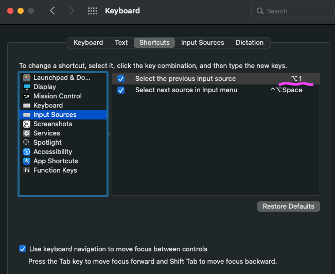This screenshot has height=274, width=335.
Task: Select the Function Keys fn icon
Action: click(27, 170)
